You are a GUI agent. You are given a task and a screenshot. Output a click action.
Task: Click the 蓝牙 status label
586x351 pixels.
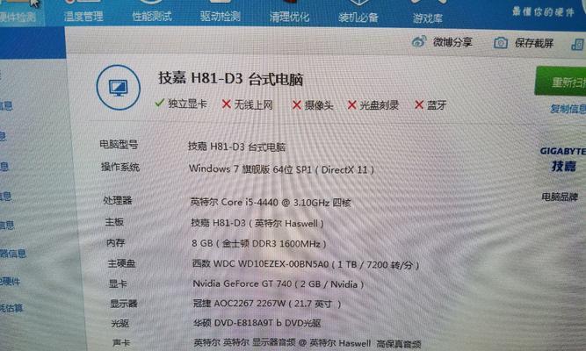point(437,105)
